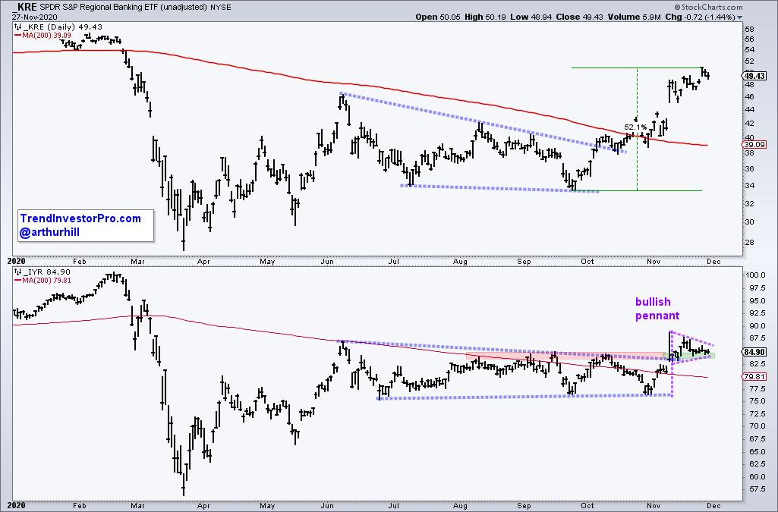Click the 27-Nov-2020 chart date

[28, 15]
